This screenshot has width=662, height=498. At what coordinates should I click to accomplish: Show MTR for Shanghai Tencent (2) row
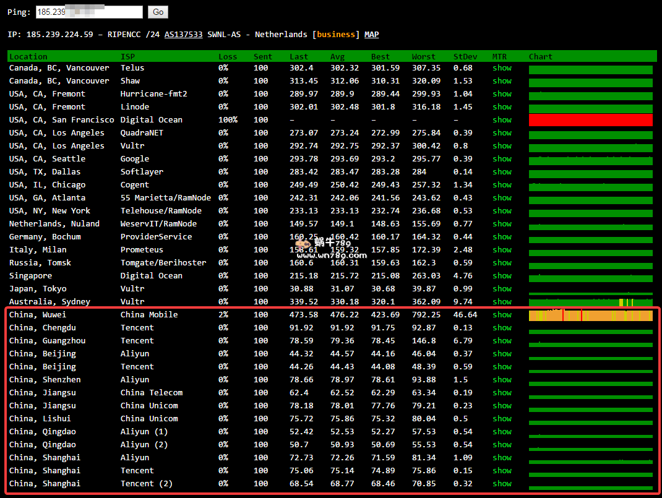click(502, 484)
